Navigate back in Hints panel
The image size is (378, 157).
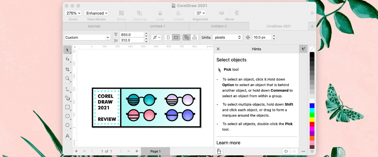tap(286, 151)
